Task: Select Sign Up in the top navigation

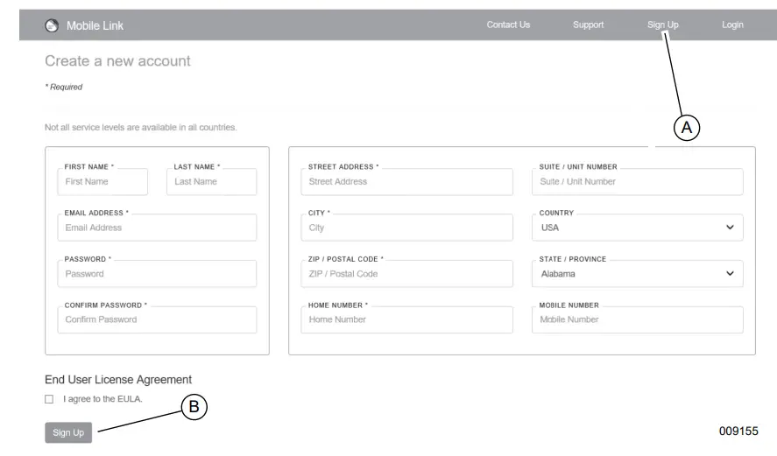Action: (x=662, y=25)
